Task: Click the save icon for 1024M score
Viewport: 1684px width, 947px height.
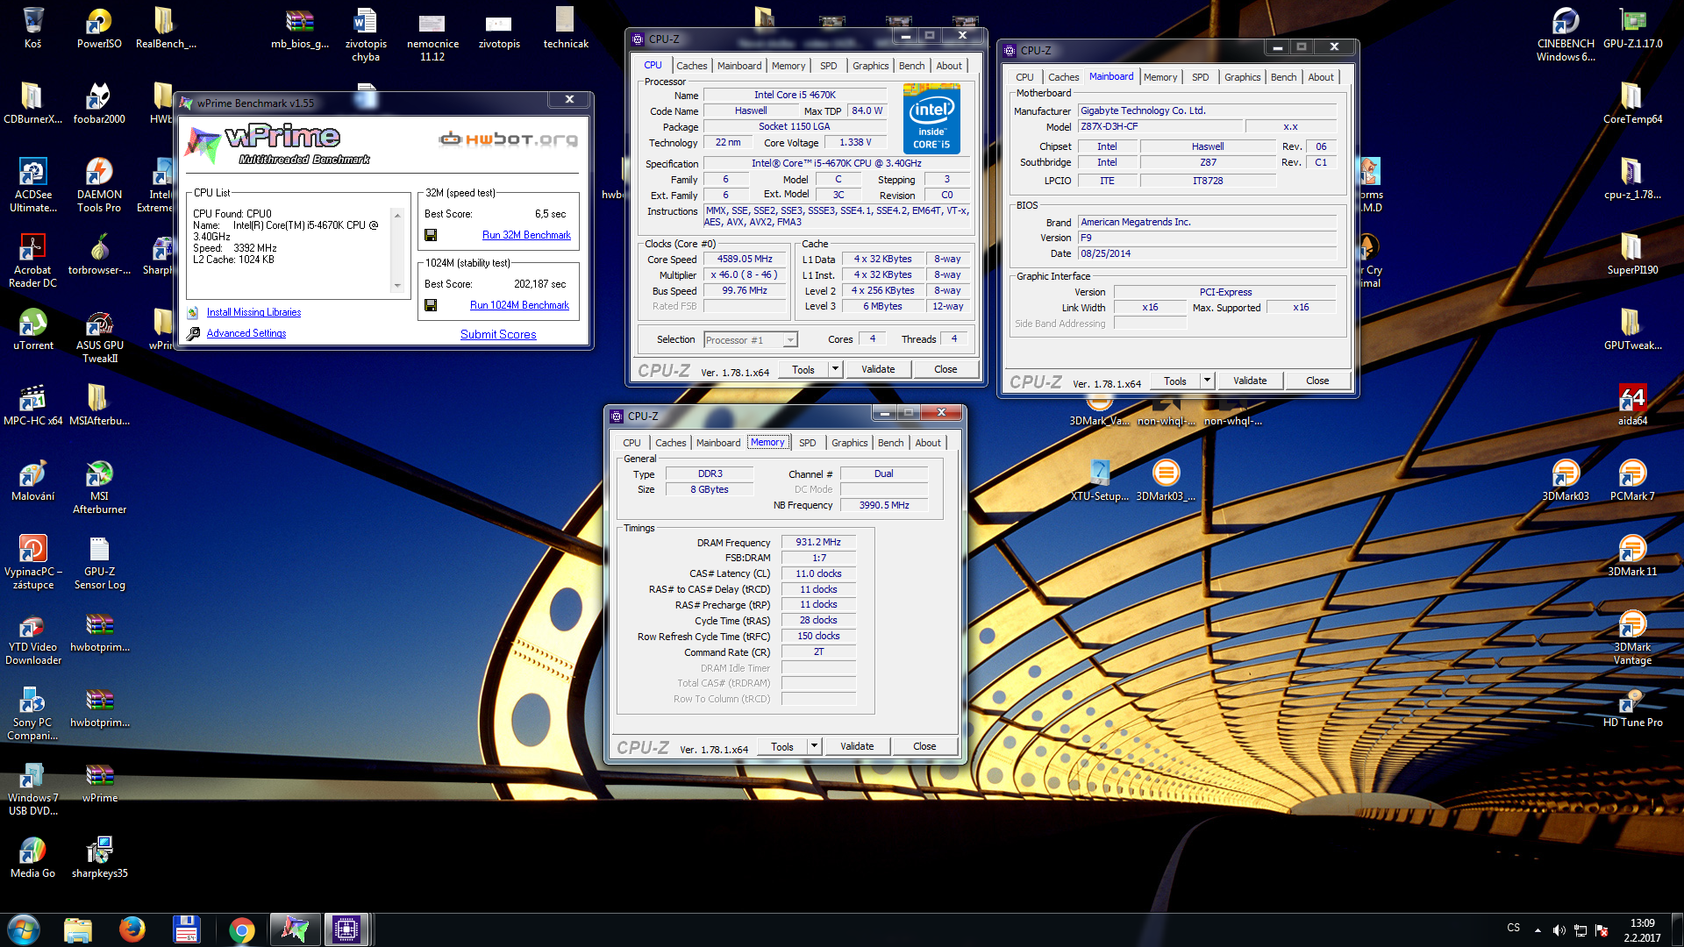Action: pos(431,305)
